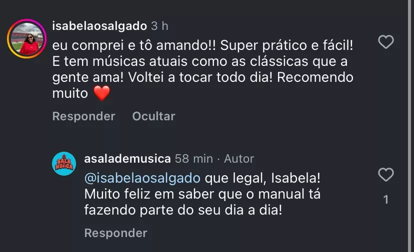Like isabelaosalgado's comment with the heart
Image resolution: width=414 pixels, height=252 pixels.
pyautogui.click(x=385, y=42)
